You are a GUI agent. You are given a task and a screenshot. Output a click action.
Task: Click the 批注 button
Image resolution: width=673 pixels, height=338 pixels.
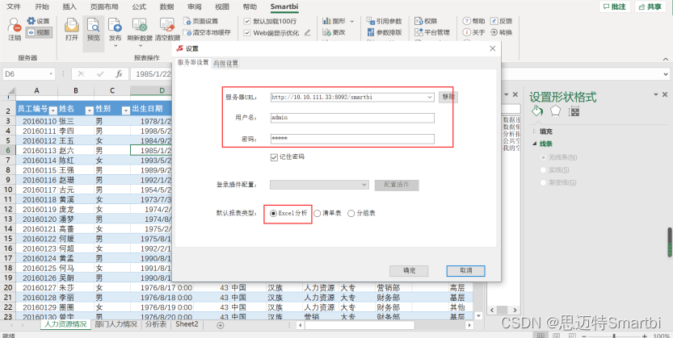click(614, 6)
